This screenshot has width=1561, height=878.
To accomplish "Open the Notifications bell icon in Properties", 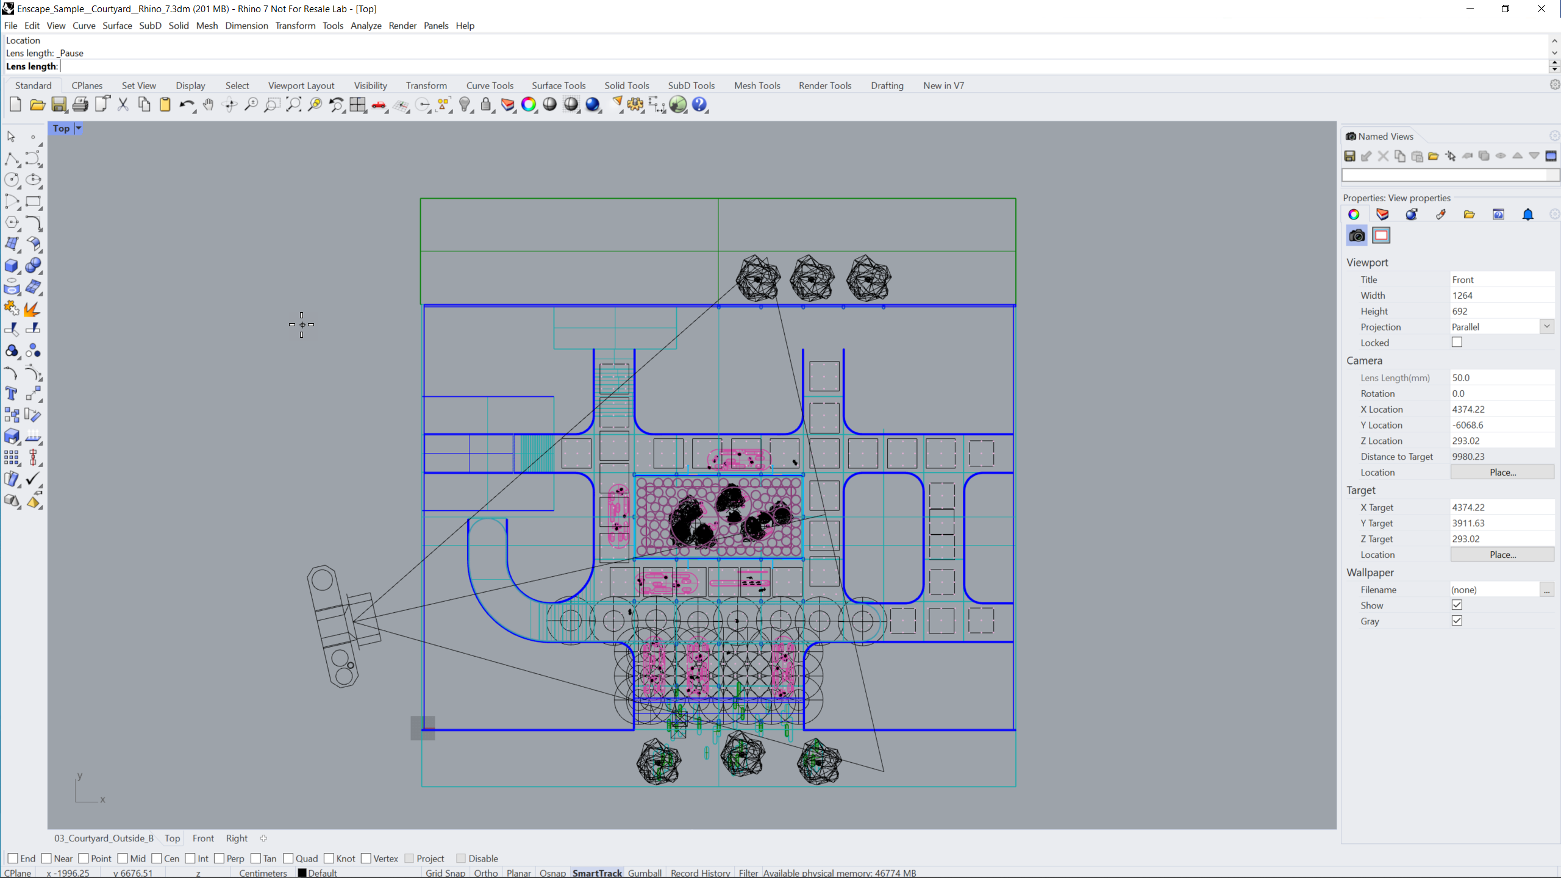I will click(x=1527, y=215).
